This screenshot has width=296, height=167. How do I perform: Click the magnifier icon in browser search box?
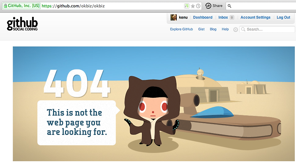tap(229, 6)
